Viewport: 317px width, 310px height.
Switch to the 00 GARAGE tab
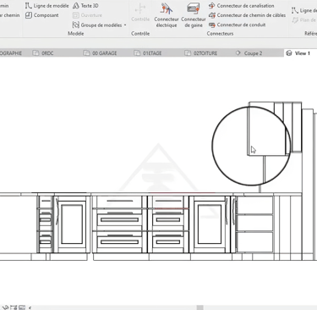pos(101,53)
